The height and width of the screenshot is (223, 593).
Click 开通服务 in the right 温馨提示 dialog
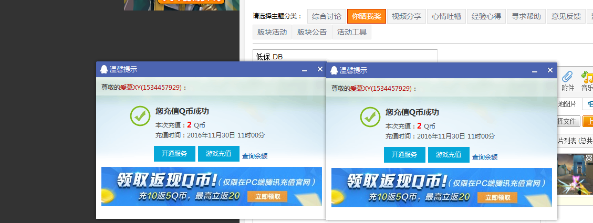tap(404, 155)
